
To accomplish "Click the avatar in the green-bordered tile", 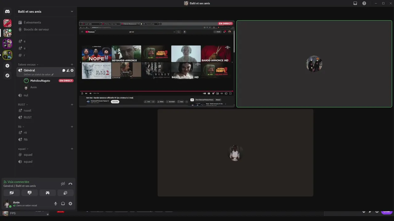I will coord(314,64).
